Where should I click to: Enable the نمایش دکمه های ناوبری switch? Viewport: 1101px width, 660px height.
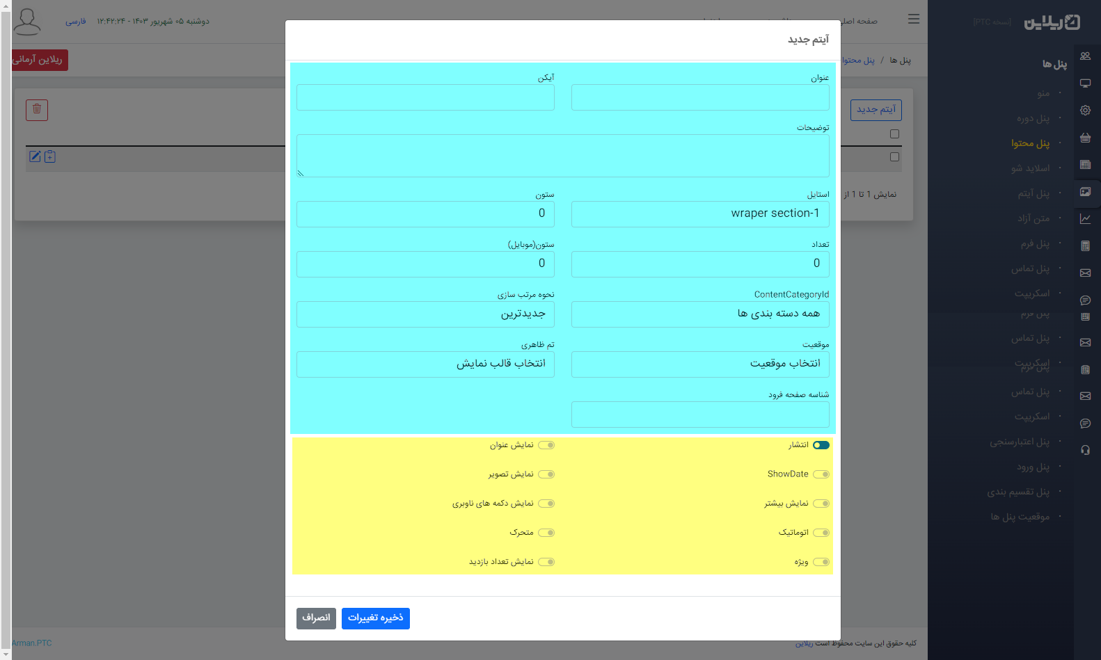click(546, 504)
